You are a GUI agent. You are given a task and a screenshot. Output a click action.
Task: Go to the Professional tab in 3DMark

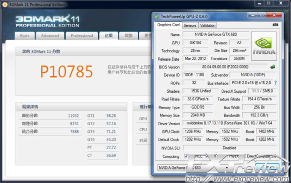82,36
